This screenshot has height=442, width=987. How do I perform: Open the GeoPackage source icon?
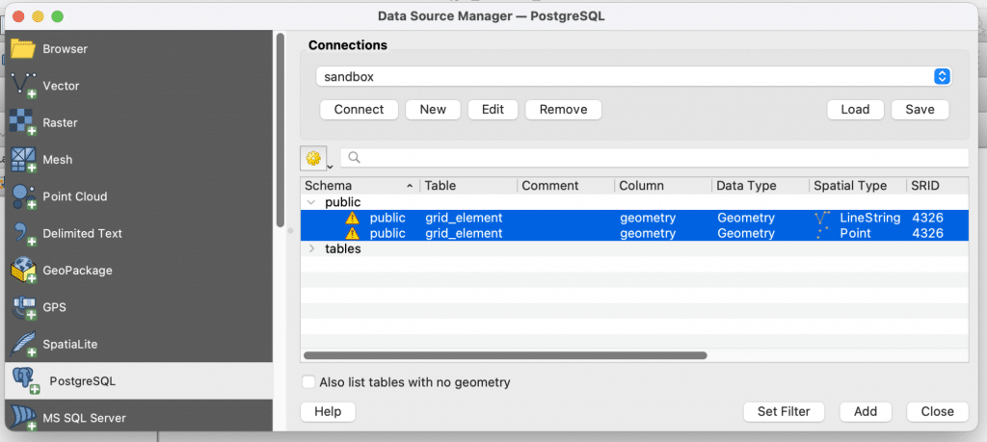point(23,271)
